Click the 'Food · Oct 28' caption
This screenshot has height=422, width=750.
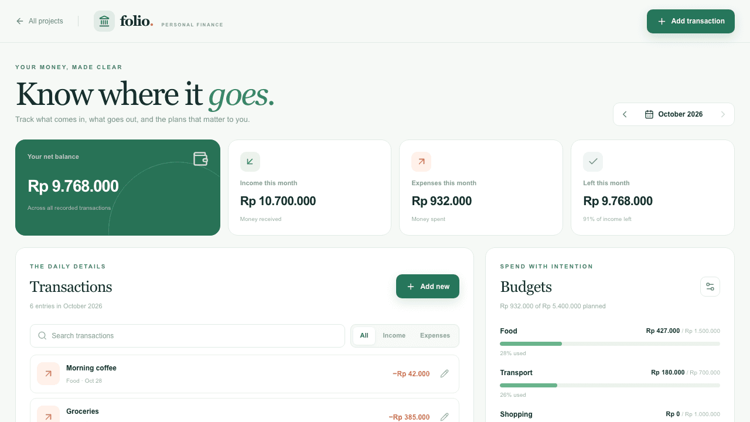pyautogui.click(x=84, y=381)
